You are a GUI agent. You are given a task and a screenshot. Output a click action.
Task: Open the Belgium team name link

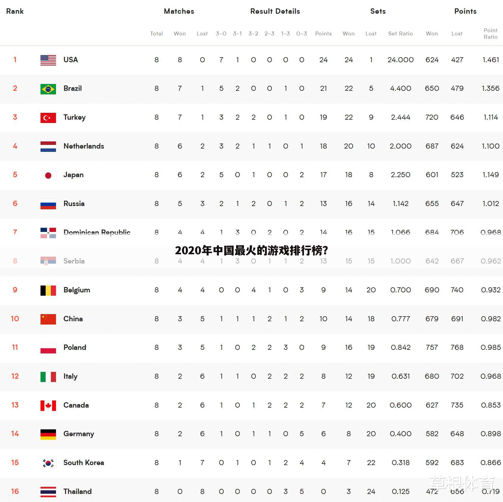pyautogui.click(x=77, y=290)
